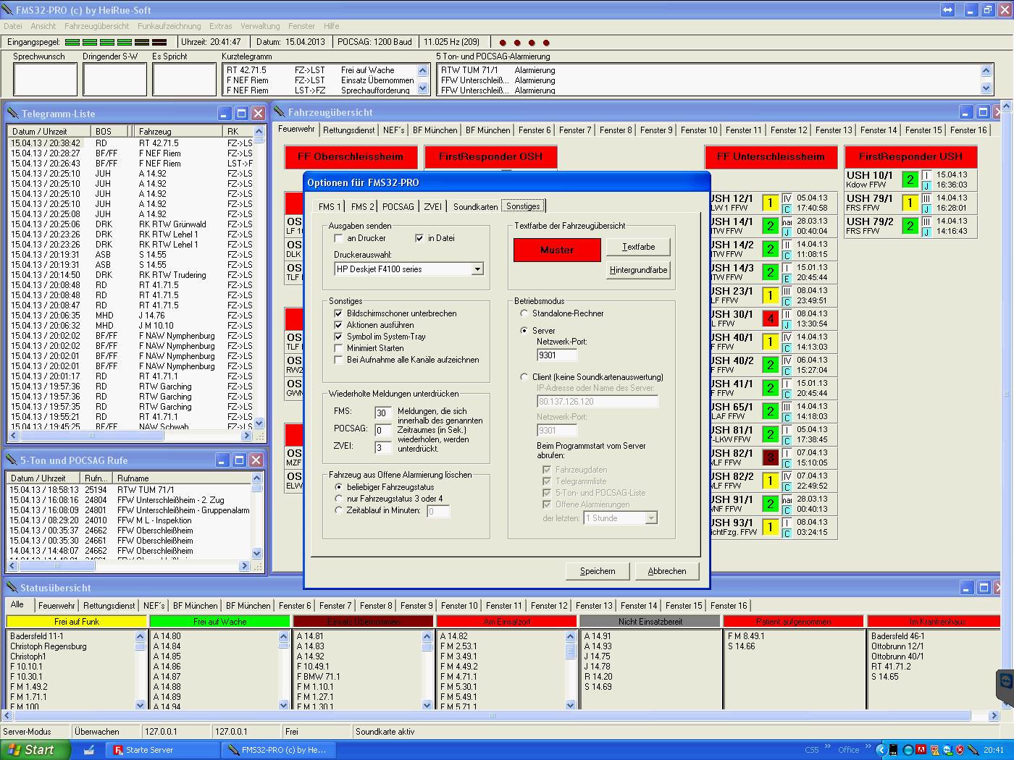Open the Fahrzeugübersicht menu
The height and width of the screenshot is (760, 1014).
pyautogui.click(x=96, y=26)
